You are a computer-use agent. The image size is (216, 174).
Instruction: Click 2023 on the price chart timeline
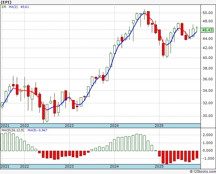click(x=69, y=126)
